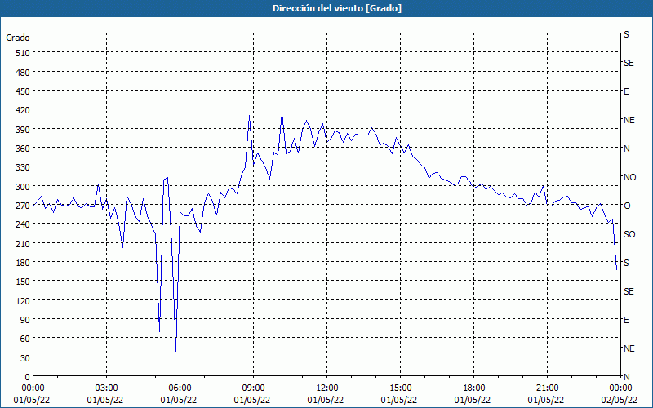Select the 480 degree axis label

tap(23, 73)
